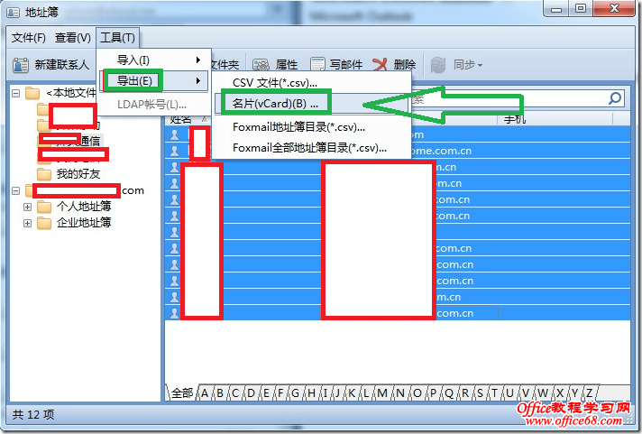This screenshot has height=434, width=642.
Task: Select the 我的好友 folder icon
Action: 44,173
